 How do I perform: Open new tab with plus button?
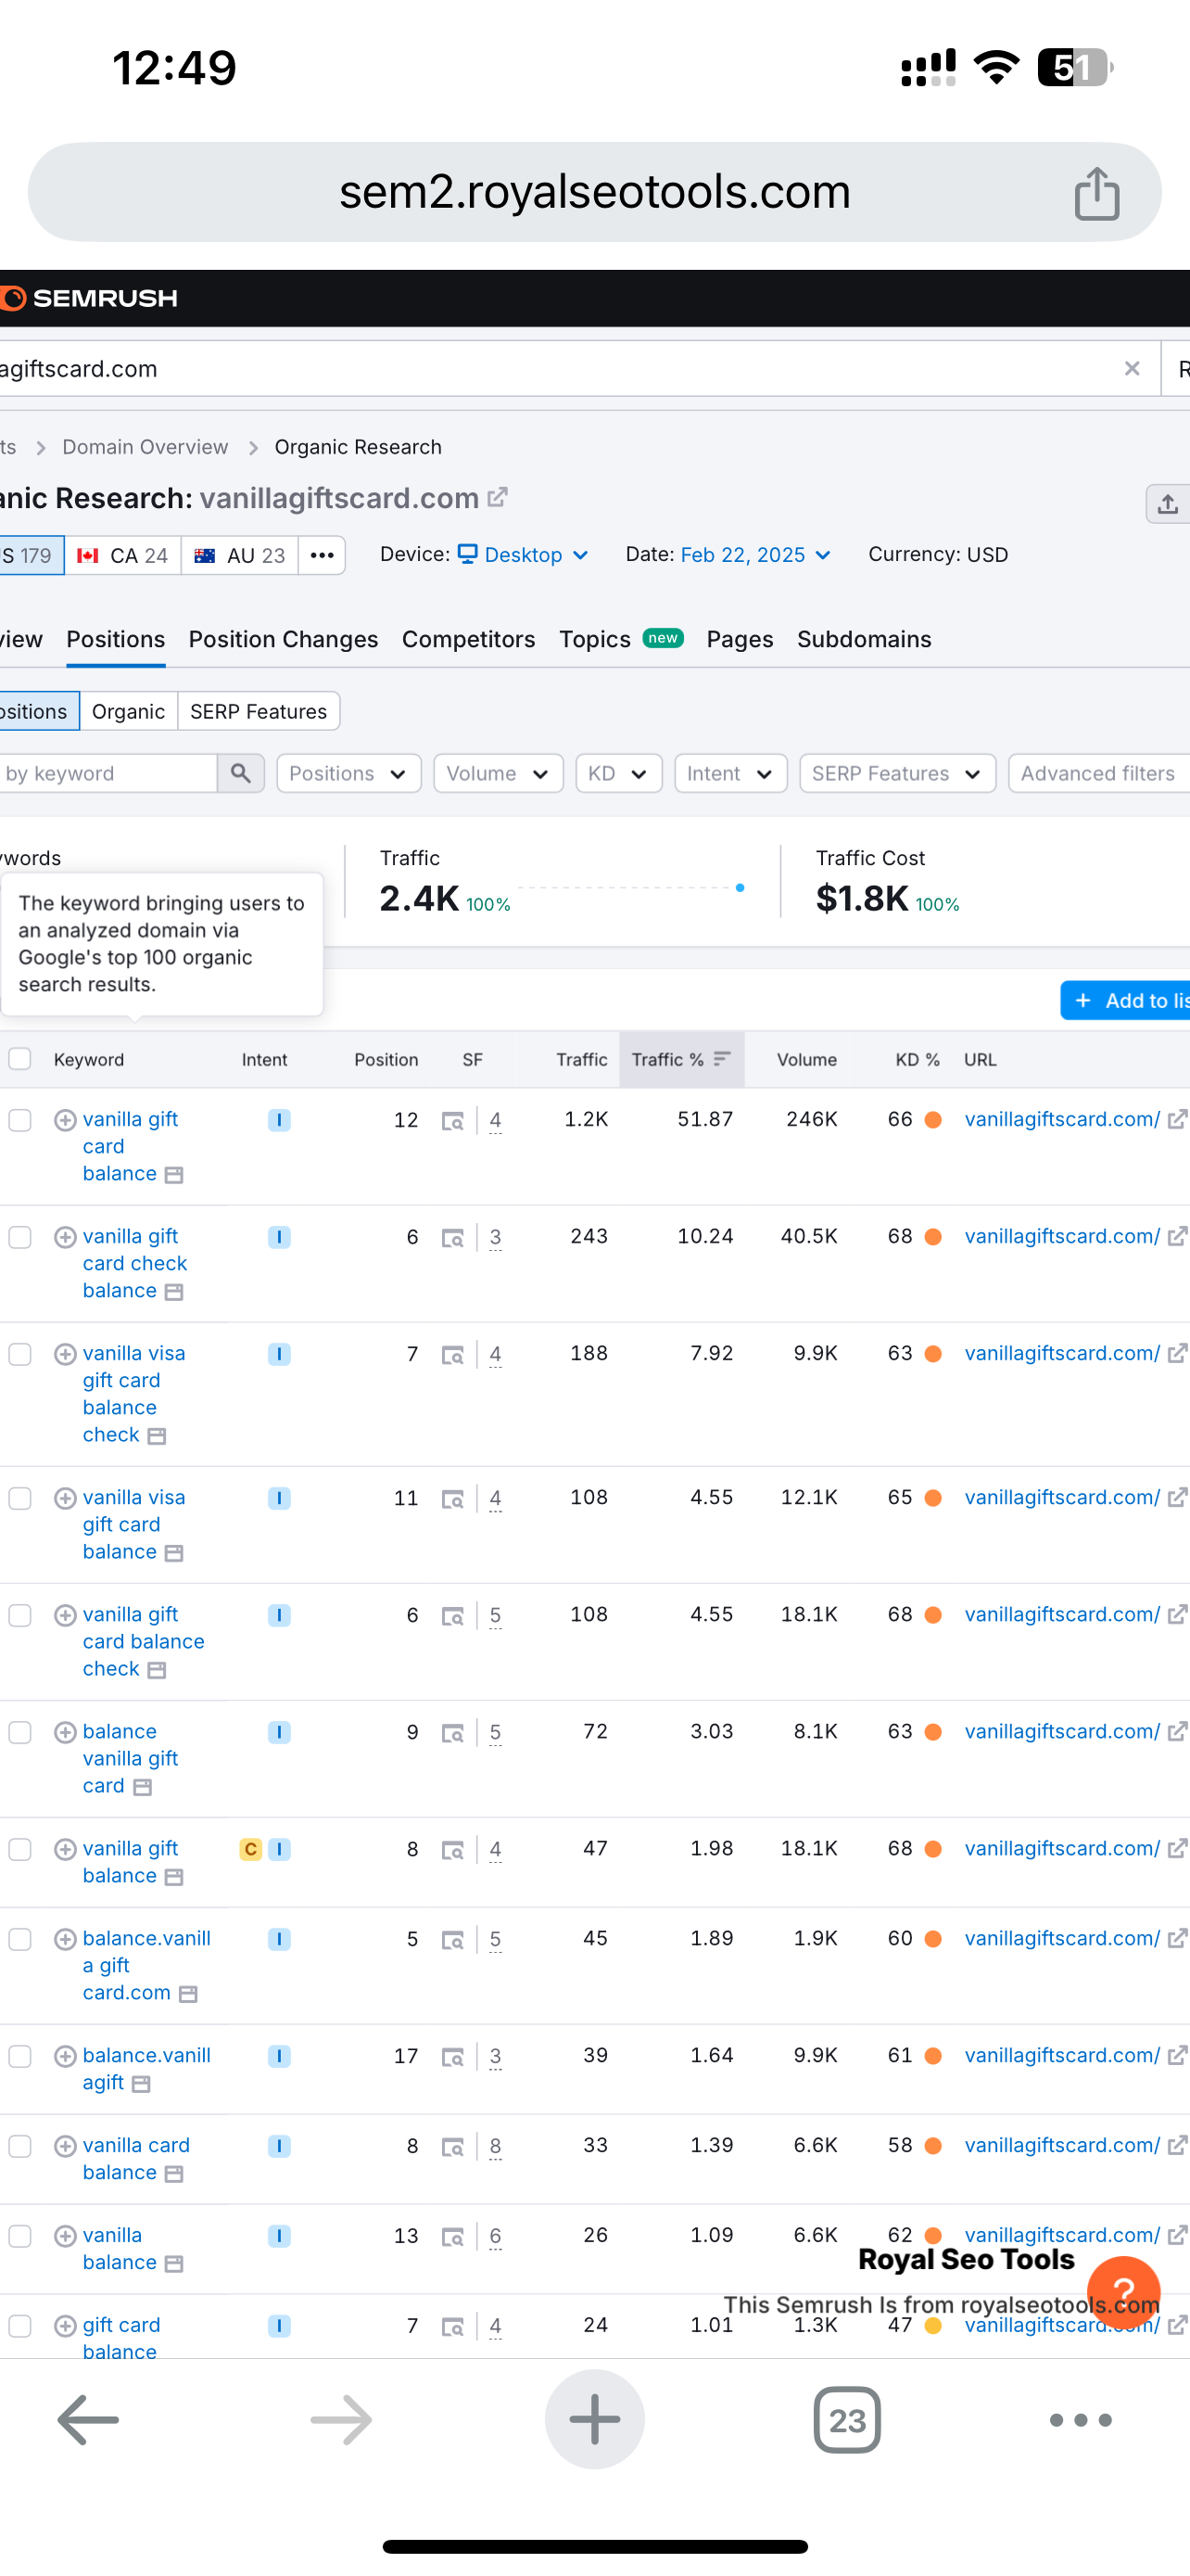tap(594, 2420)
